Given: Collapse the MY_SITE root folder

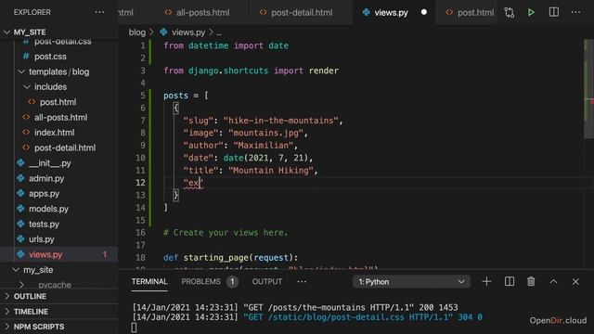Looking at the screenshot, I should [x=59, y=32].
